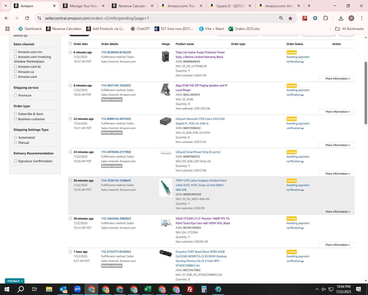Open a new browser tab
The image size is (368, 295).
309,6
